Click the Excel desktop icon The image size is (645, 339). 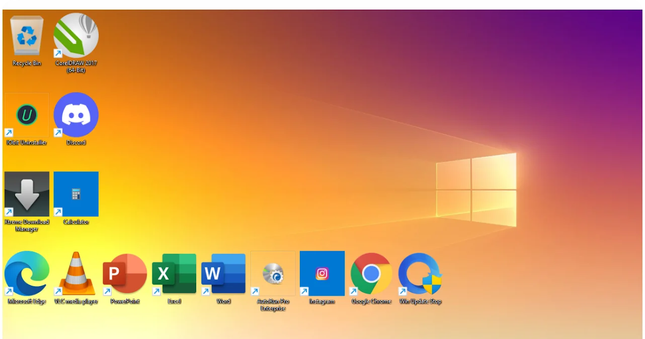174,273
